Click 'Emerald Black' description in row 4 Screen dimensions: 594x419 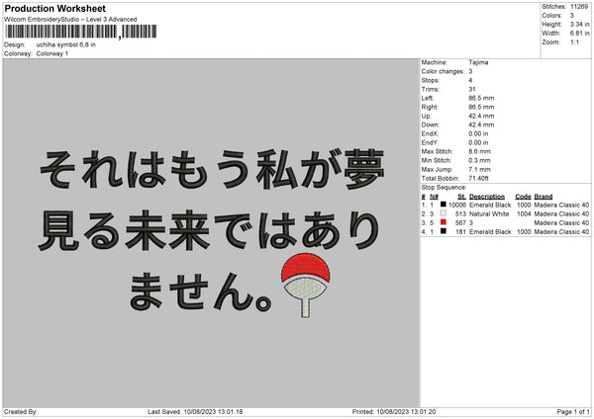pyautogui.click(x=490, y=232)
